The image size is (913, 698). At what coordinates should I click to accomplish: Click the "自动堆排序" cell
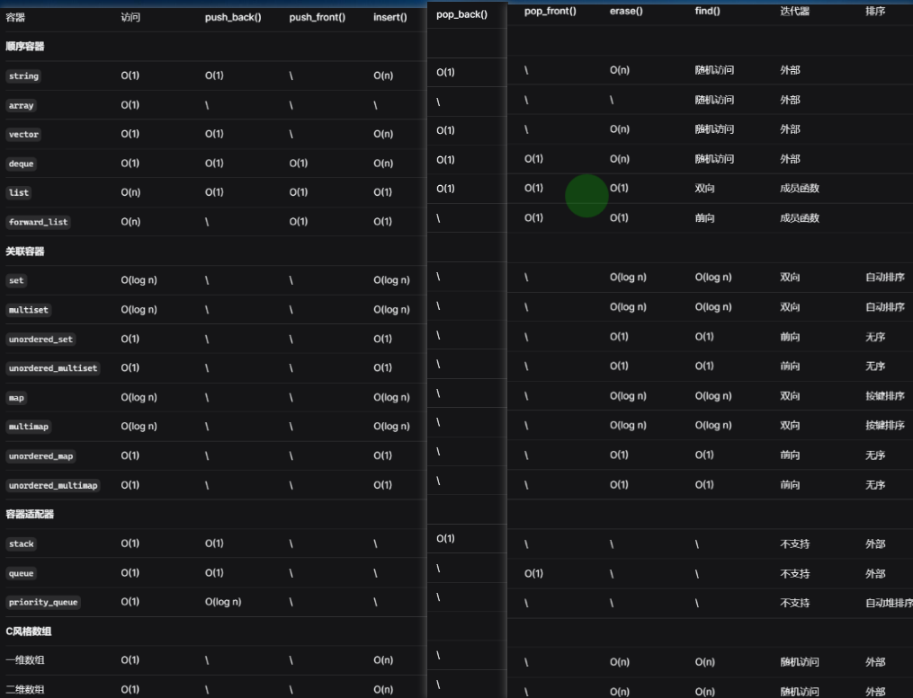coord(888,603)
